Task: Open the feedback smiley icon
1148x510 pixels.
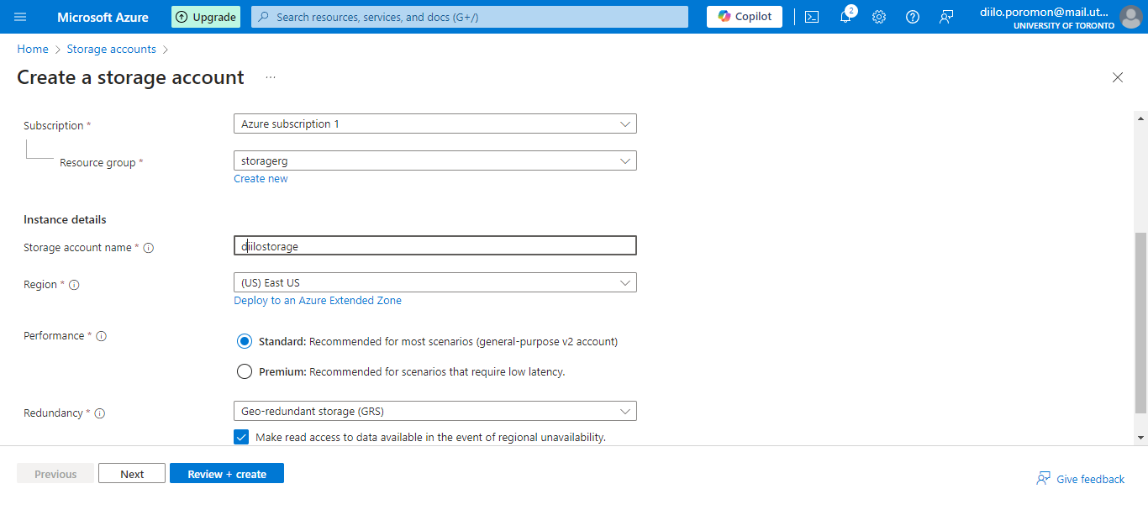Action: [x=945, y=16]
